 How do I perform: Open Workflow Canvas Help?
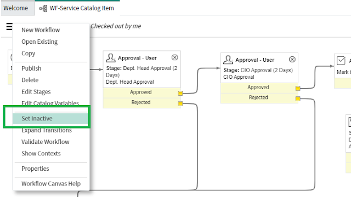point(51,184)
